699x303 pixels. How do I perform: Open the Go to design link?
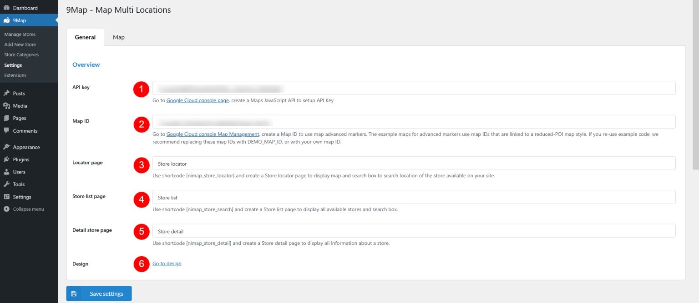pos(167,263)
